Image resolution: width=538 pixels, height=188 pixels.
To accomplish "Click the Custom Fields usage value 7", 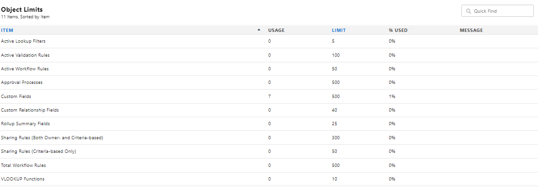I will pyautogui.click(x=269, y=96).
